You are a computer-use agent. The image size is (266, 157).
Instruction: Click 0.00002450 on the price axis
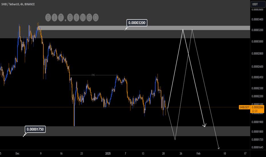(257, 77)
